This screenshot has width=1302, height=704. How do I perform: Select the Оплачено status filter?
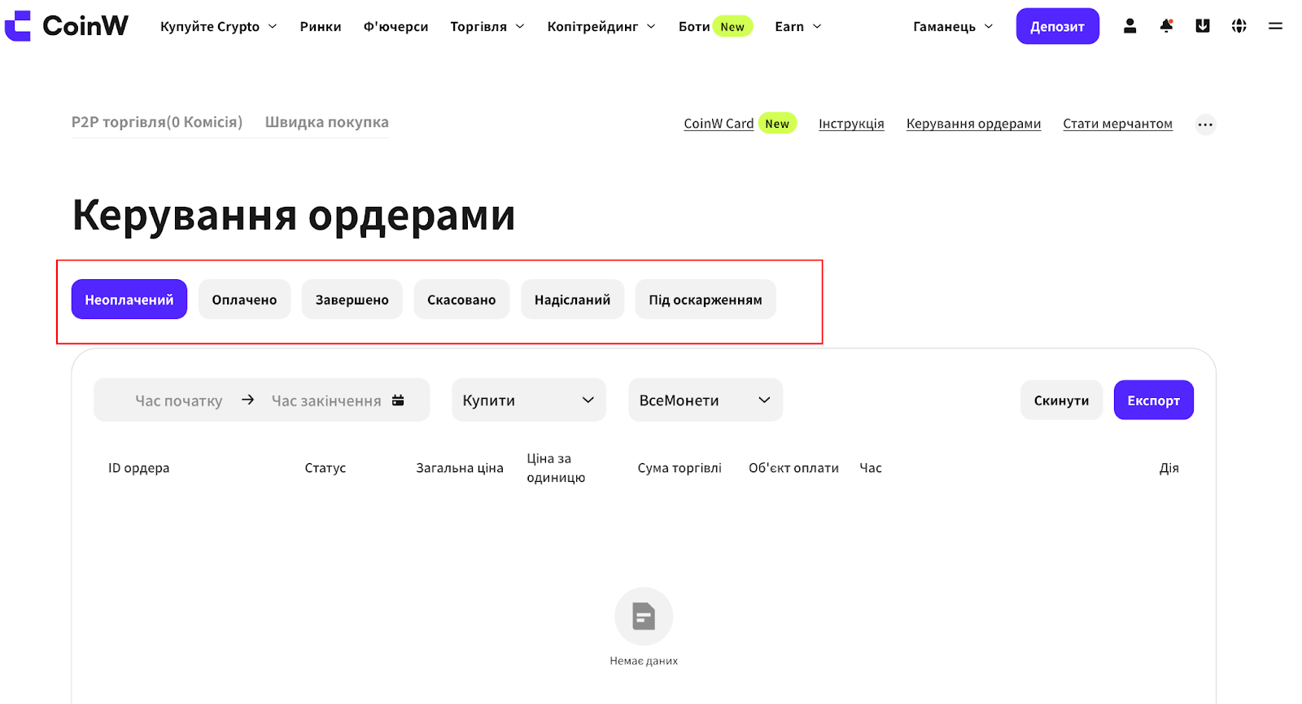click(x=244, y=300)
